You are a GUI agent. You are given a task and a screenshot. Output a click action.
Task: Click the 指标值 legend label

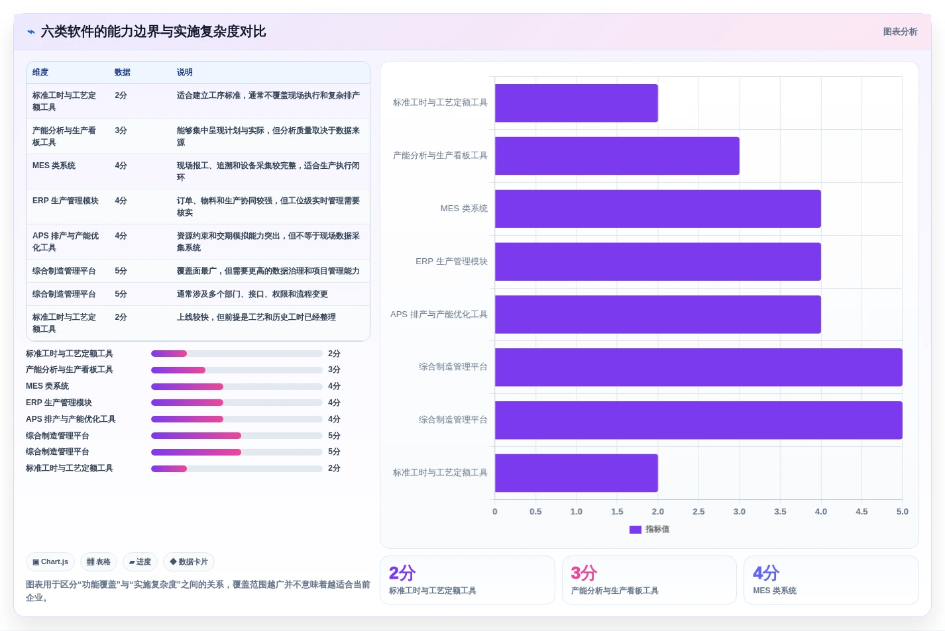(x=657, y=529)
